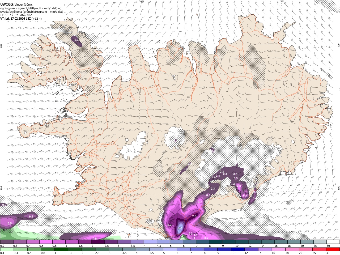Click bottom row legend label 0.1

pos(2,253)
